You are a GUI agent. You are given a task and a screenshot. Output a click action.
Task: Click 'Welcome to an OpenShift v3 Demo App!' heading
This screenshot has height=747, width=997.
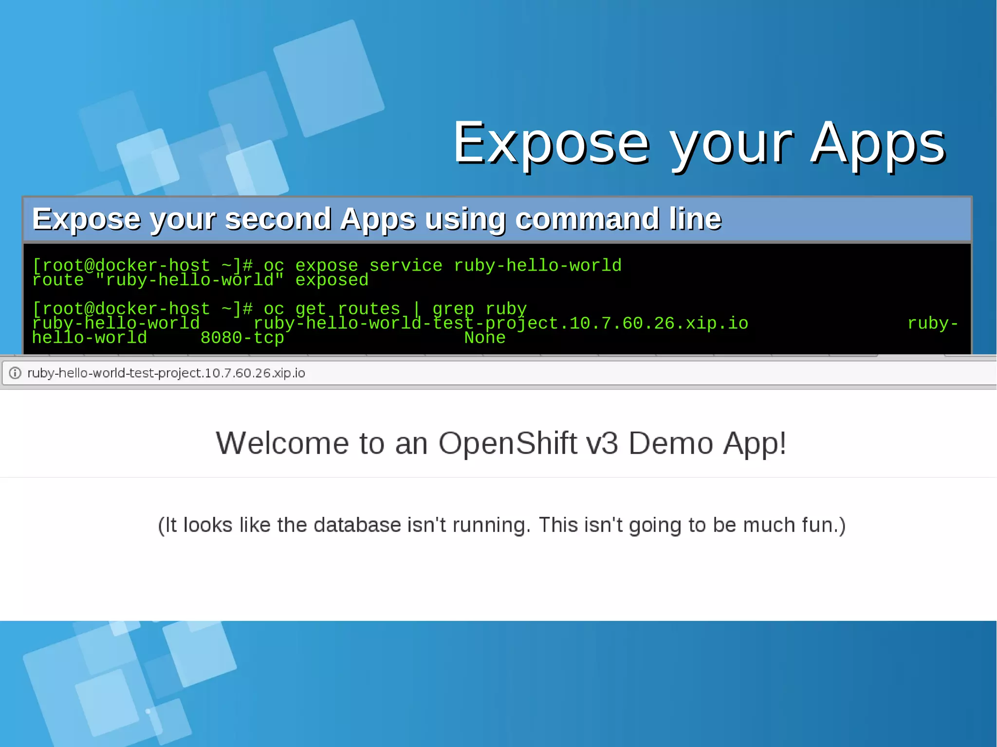(501, 443)
